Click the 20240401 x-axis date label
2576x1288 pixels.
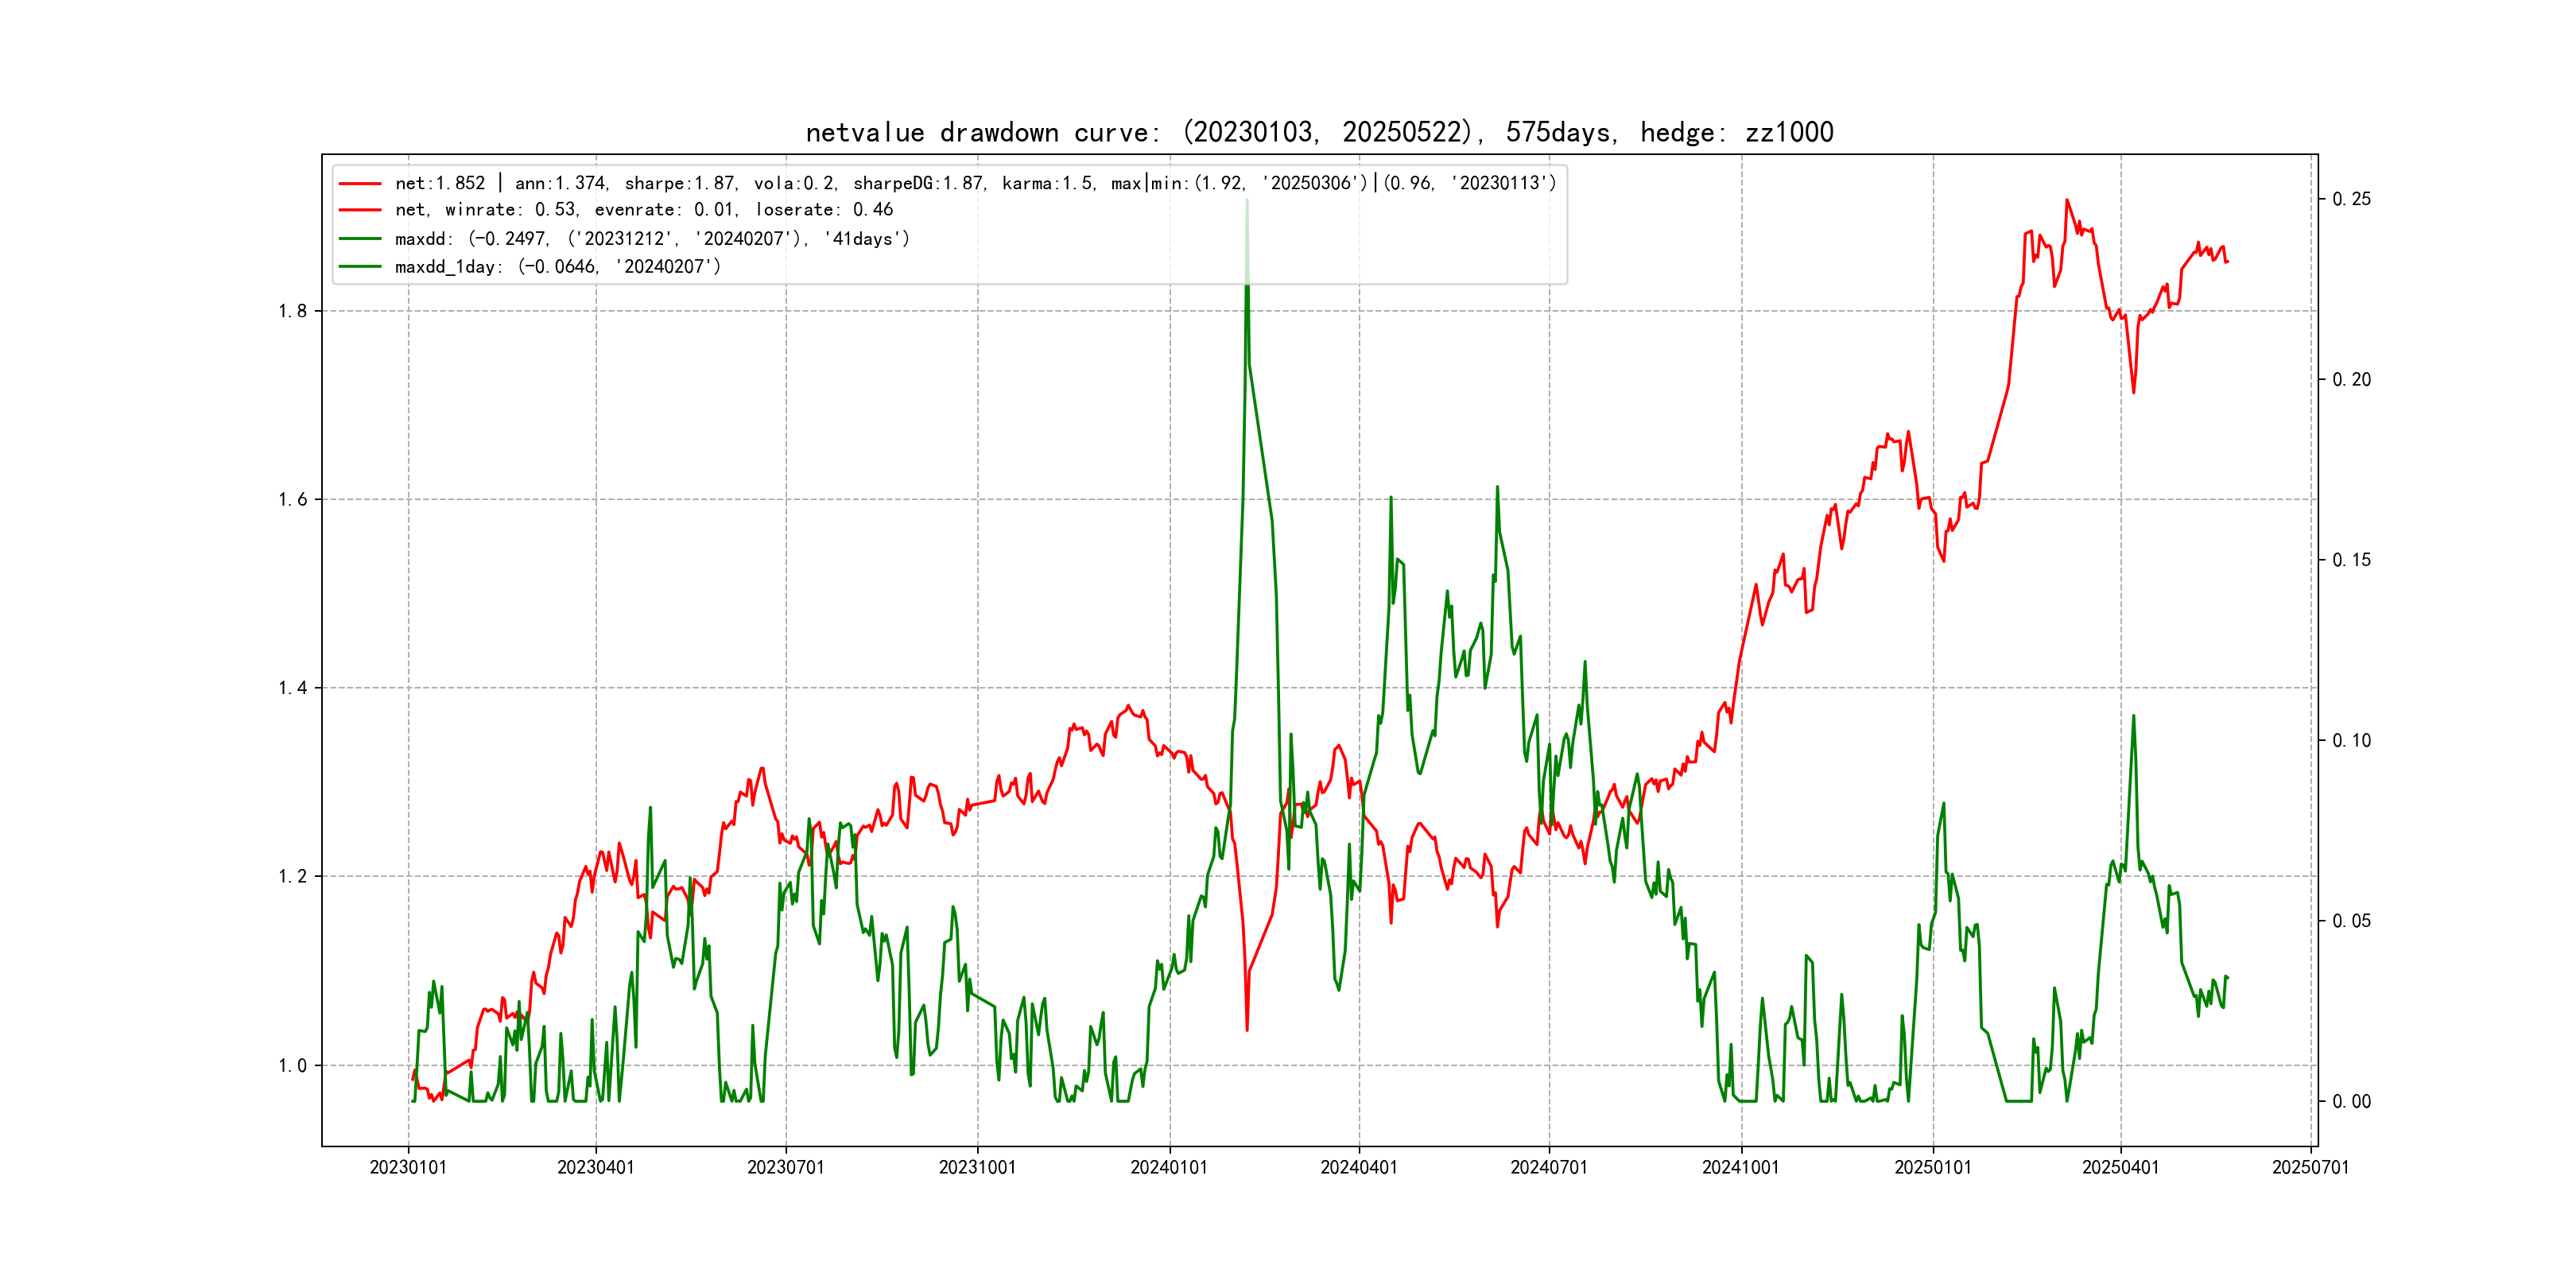coord(1359,1167)
